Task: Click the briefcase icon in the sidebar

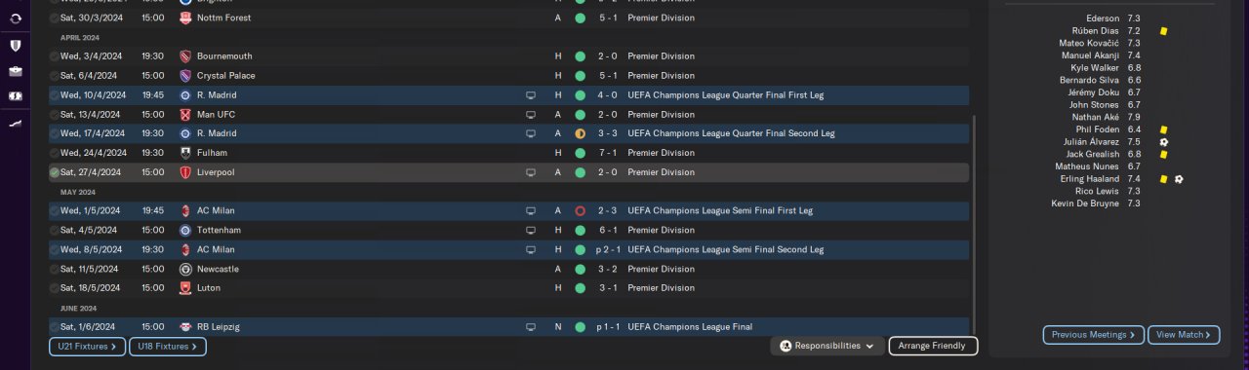Action: coord(16,71)
